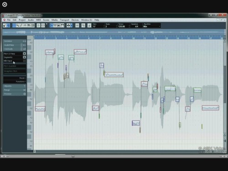The width and height of the screenshot is (228, 171).
Task: Select the Play speaker tool
Action: click(x=25, y=26)
